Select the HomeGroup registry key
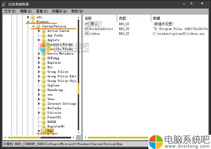Image resolution: width=211 pixels, height=149 pixels. [55, 90]
